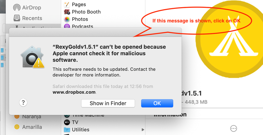Click the Amarilla yellow tag
Image resolution: width=263 pixels, height=135 pixels.
(x=28, y=127)
